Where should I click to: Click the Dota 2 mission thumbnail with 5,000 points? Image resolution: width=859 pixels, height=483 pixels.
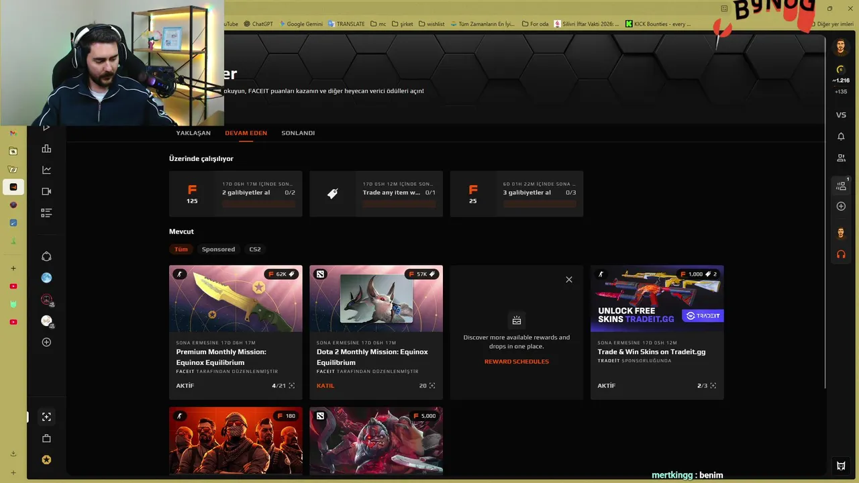pyautogui.click(x=376, y=441)
